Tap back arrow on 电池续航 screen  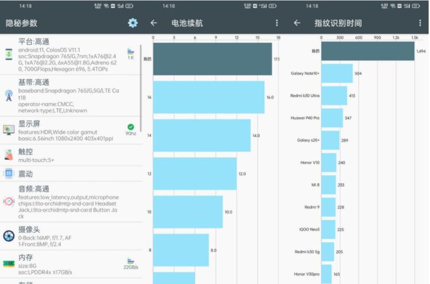coord(154,23)
